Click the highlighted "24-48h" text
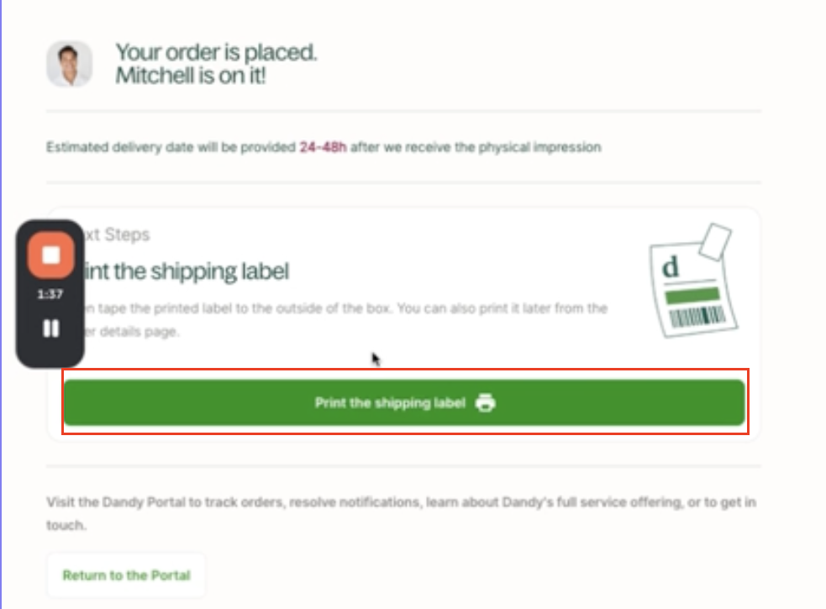The width and height of the screenshot is (826, 609). click(x=324, y=147)
